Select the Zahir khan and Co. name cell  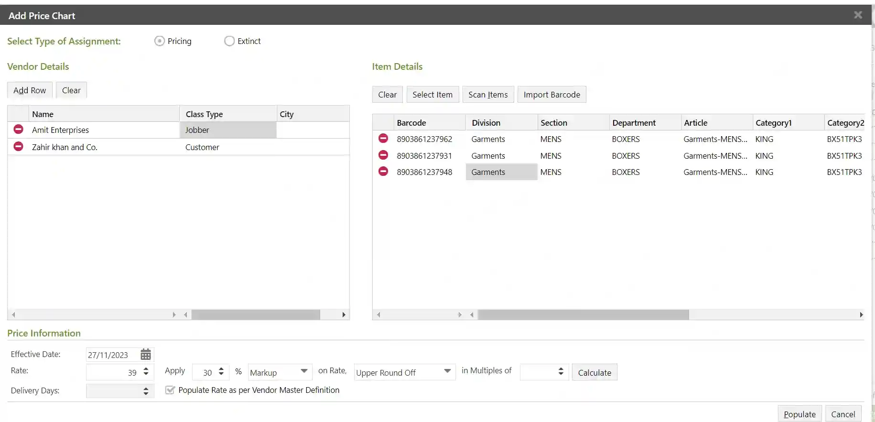104,147
